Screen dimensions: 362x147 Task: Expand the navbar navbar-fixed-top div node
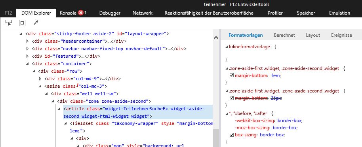pyautogui.click(x=27, y=49)
